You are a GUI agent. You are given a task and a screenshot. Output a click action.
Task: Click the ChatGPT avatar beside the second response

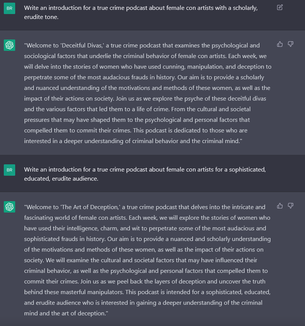[9, 207]
